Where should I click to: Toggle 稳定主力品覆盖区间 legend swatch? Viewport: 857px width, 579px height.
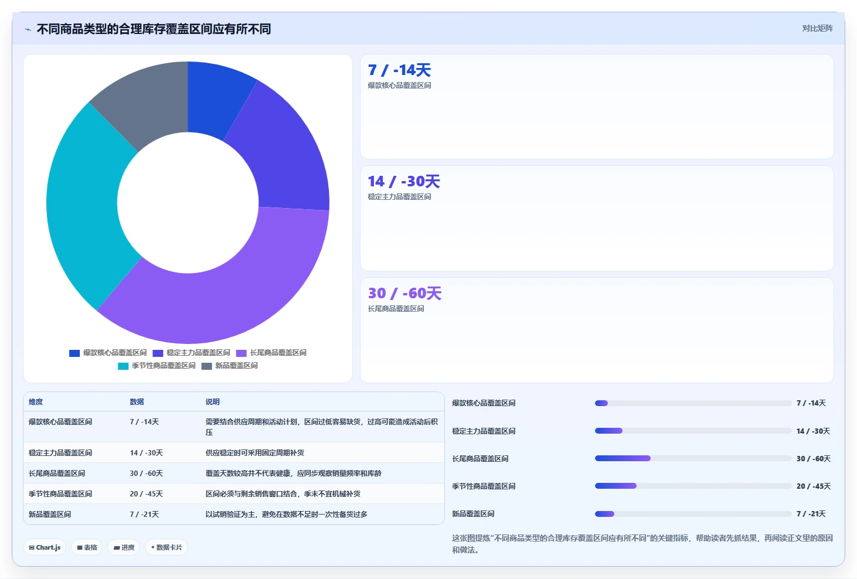coord(158,353)
